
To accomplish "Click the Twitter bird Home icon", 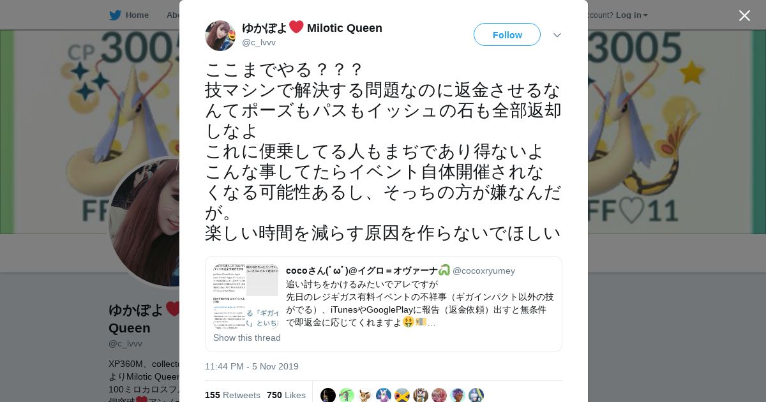I will [115, 15].
